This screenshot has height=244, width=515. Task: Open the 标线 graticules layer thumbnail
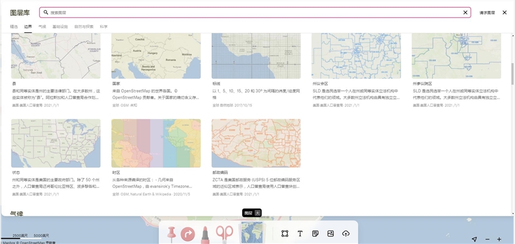click(256, 55)
